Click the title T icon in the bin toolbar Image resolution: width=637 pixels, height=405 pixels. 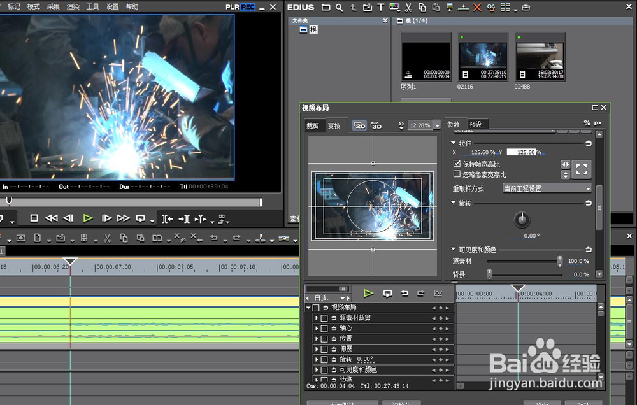[381, 7]
